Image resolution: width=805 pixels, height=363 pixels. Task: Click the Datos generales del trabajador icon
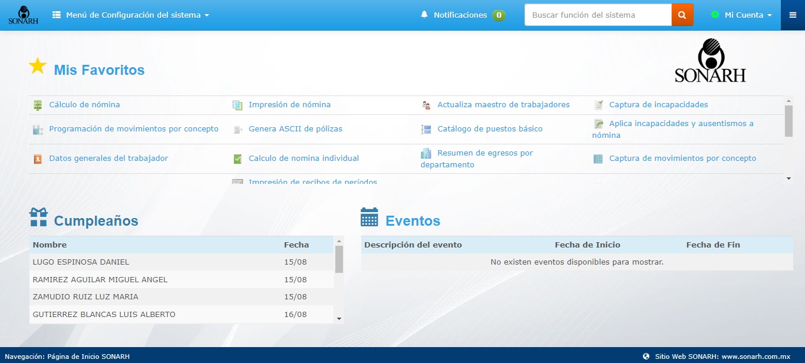(x=37, y=159)
